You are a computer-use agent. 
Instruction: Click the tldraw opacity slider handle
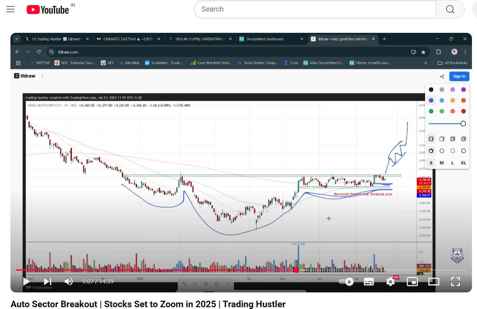point(463,124)
